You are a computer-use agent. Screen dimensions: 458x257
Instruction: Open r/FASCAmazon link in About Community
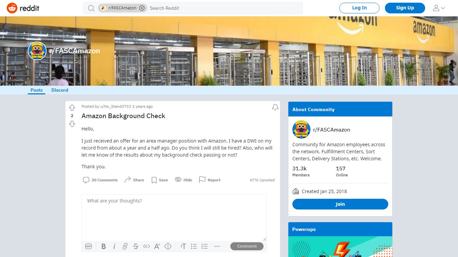(x=332, y=130)
